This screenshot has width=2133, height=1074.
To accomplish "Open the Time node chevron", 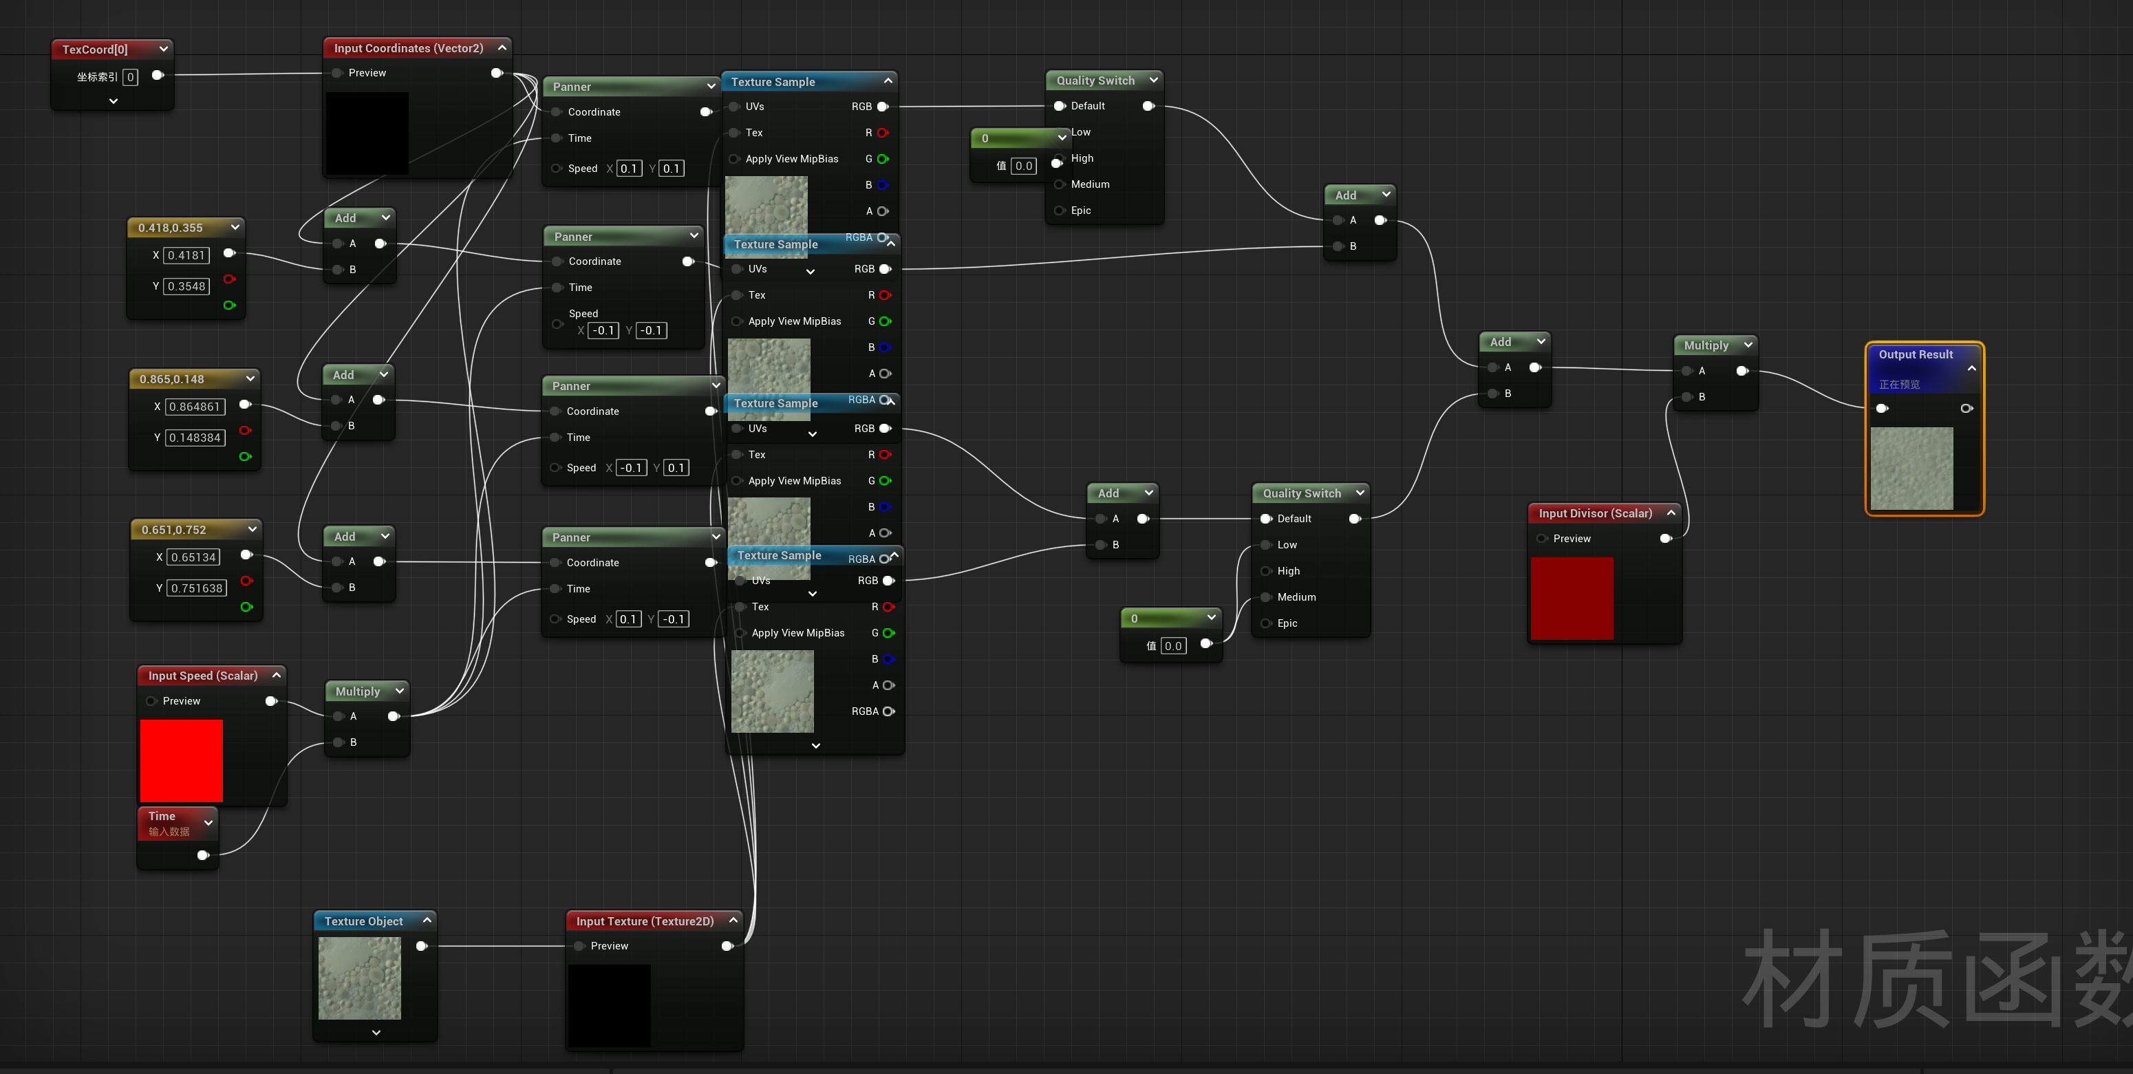I will click(x=208, y=822).
